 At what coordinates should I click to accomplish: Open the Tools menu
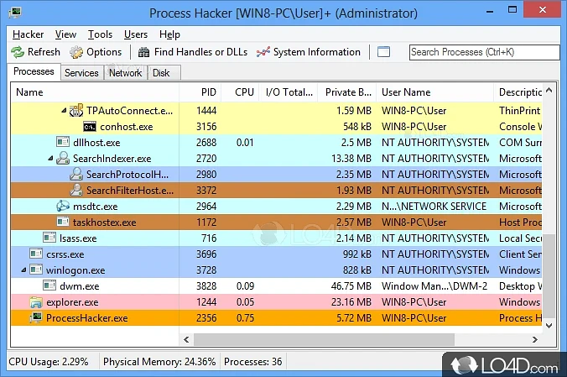[x=100, y=34]
